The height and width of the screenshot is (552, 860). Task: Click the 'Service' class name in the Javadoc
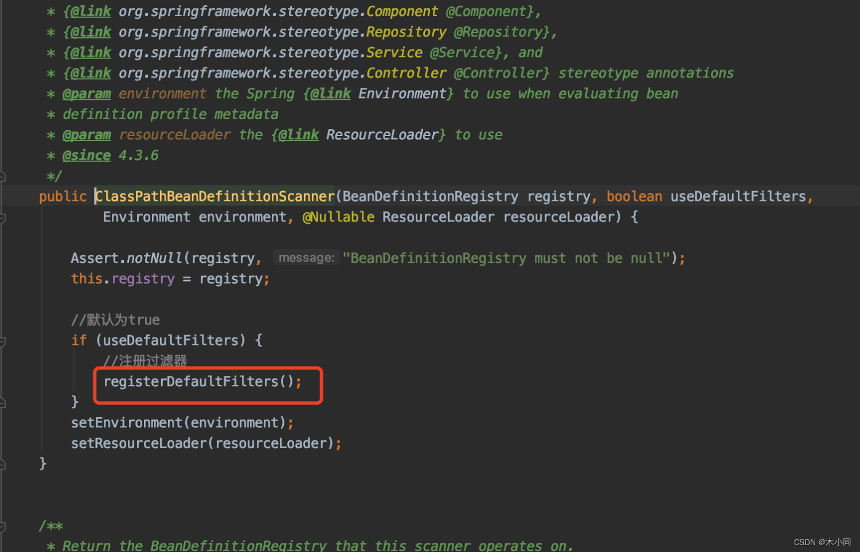pos(394,53)
